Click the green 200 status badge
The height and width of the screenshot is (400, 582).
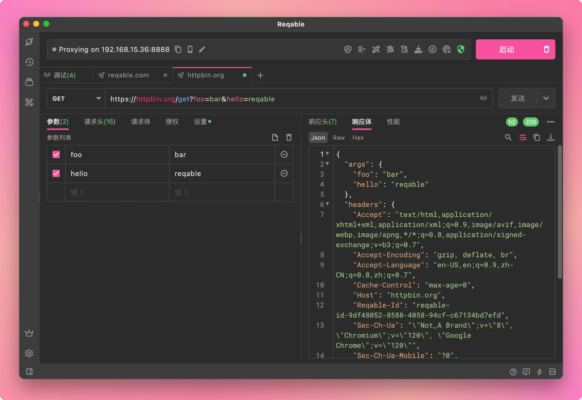click(x=530, y=122)
